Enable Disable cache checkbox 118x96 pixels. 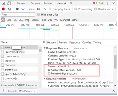pos(95,9)
